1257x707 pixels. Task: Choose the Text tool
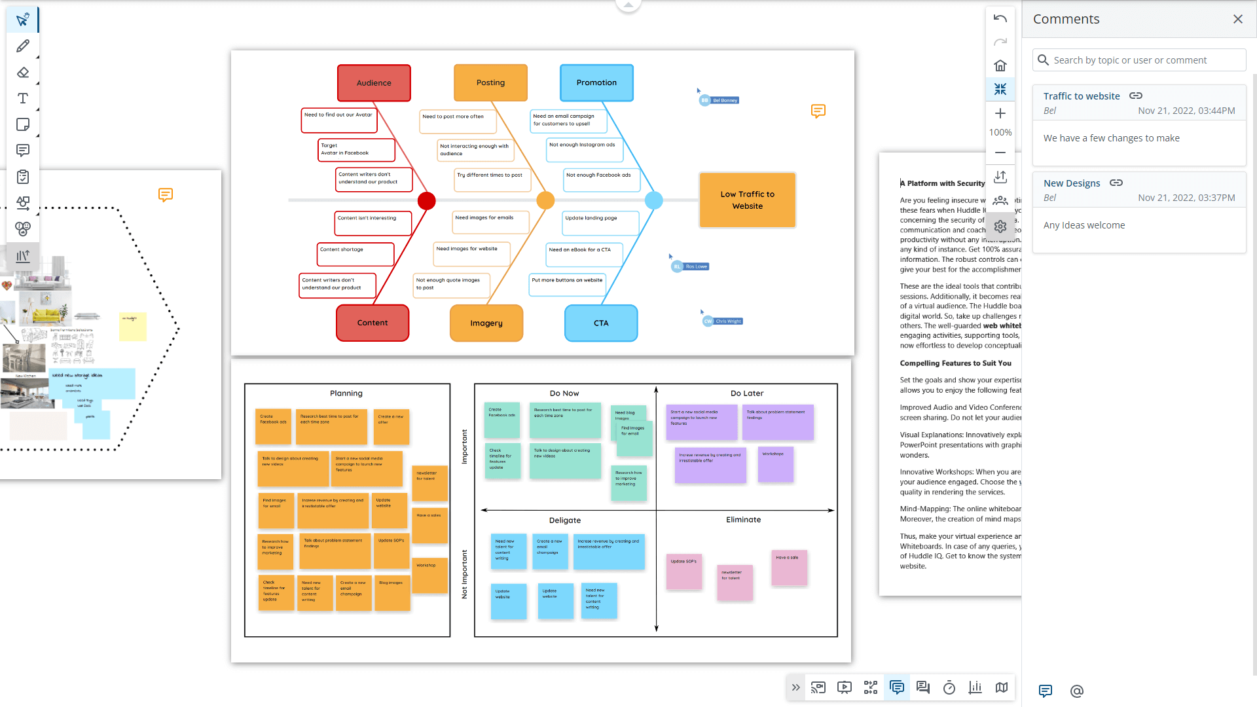(23, 98)
